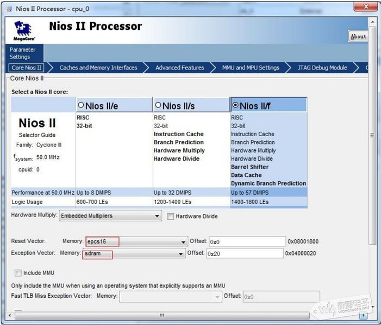
Task: Open the Advanced Features tab
Action: tap(180, 68)
